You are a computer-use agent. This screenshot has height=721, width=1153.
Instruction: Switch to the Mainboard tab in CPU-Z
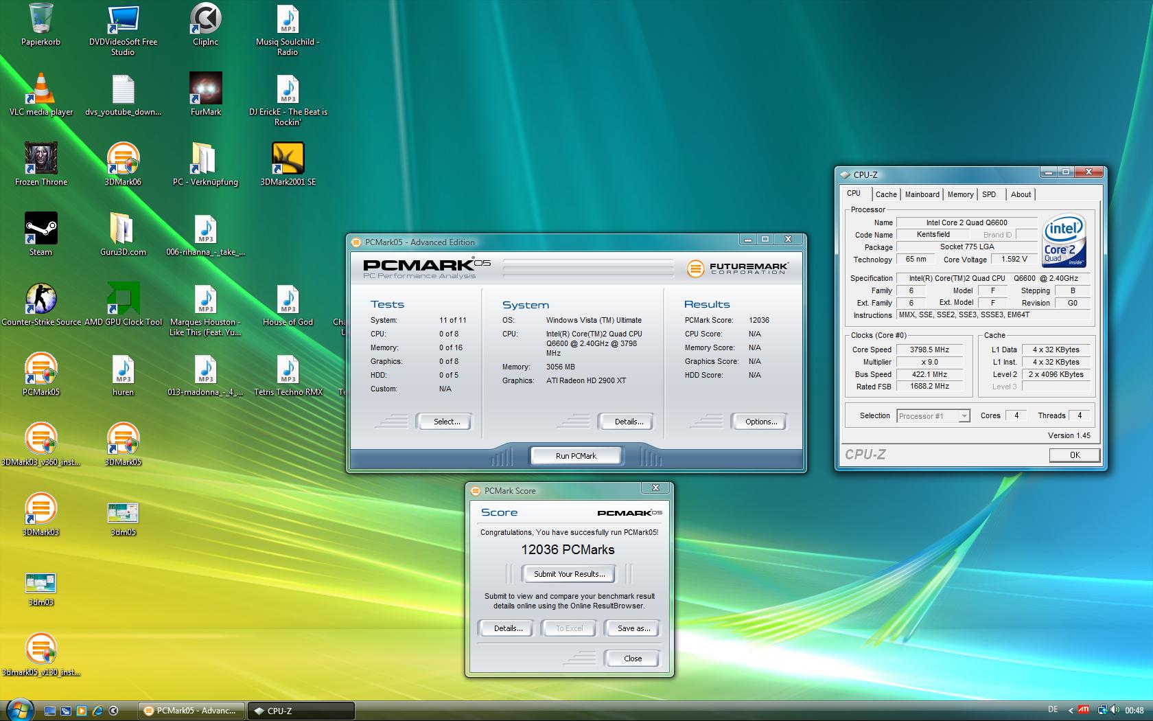(922, 194)
